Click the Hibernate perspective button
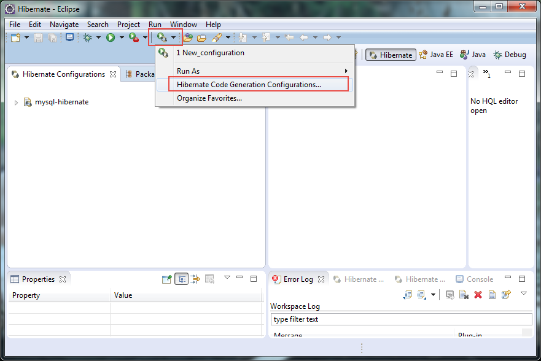This screenshot has width=541, height=361. pyautogui.click(x=391, y=55)
